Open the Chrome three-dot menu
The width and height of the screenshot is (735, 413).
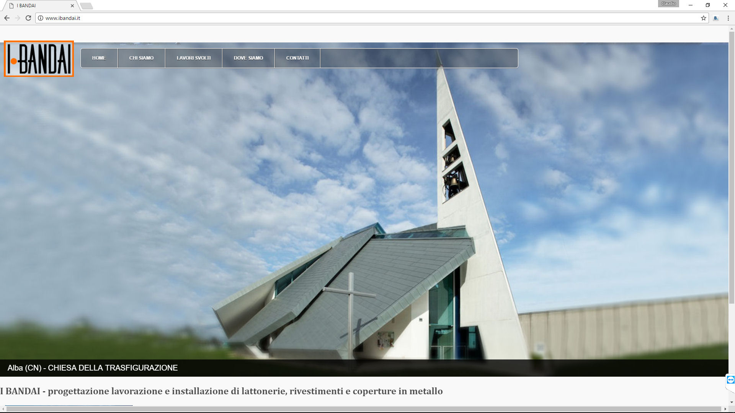tap(728, 18)
